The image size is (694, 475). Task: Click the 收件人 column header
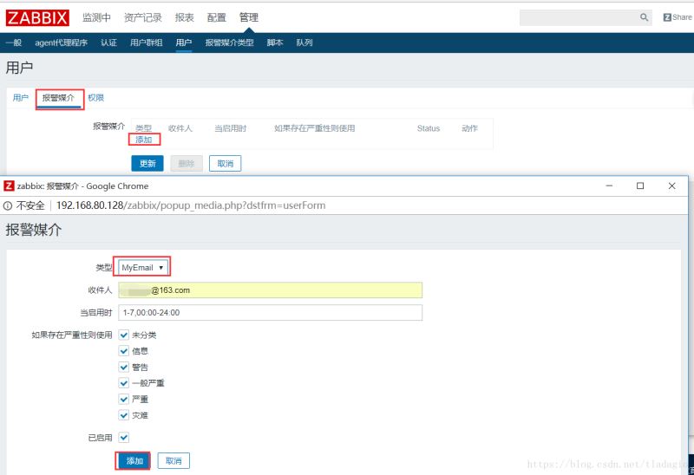click(x=180, y=128)
